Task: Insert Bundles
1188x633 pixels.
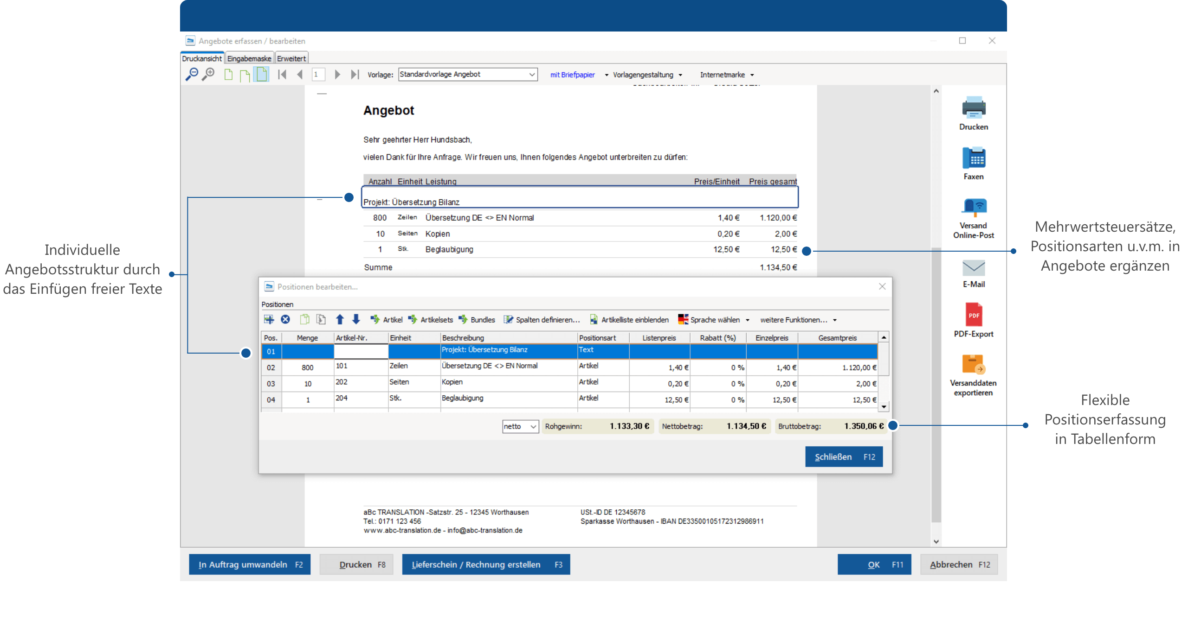Action: tap(477, 320)
